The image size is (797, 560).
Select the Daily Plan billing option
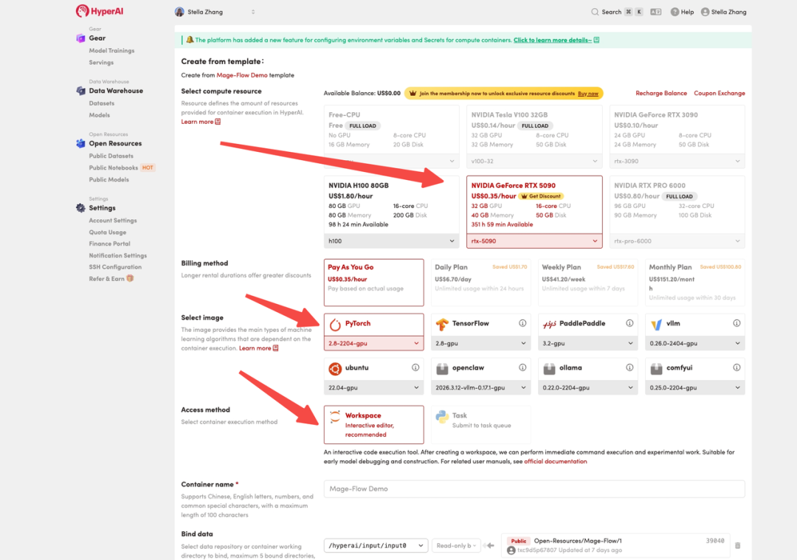(481, 283)
